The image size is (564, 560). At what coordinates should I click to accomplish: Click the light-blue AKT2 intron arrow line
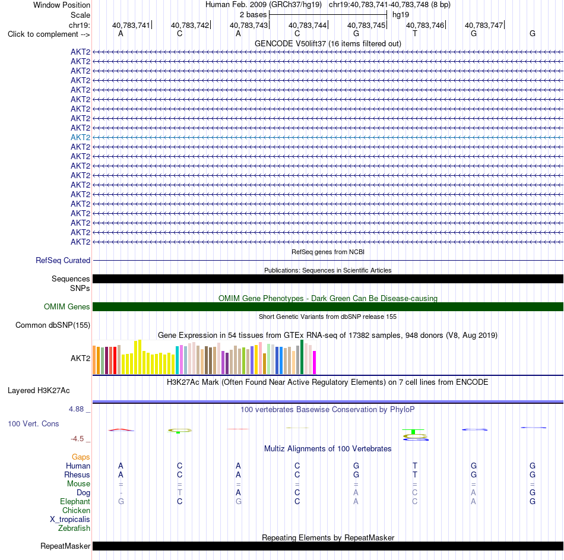pos(328,138)
